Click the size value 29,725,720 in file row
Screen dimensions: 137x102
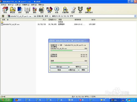coord(42,24)
